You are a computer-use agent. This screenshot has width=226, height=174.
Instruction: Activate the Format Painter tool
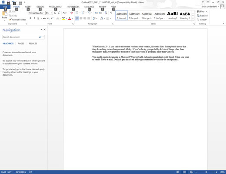click(x=17, y=20)
